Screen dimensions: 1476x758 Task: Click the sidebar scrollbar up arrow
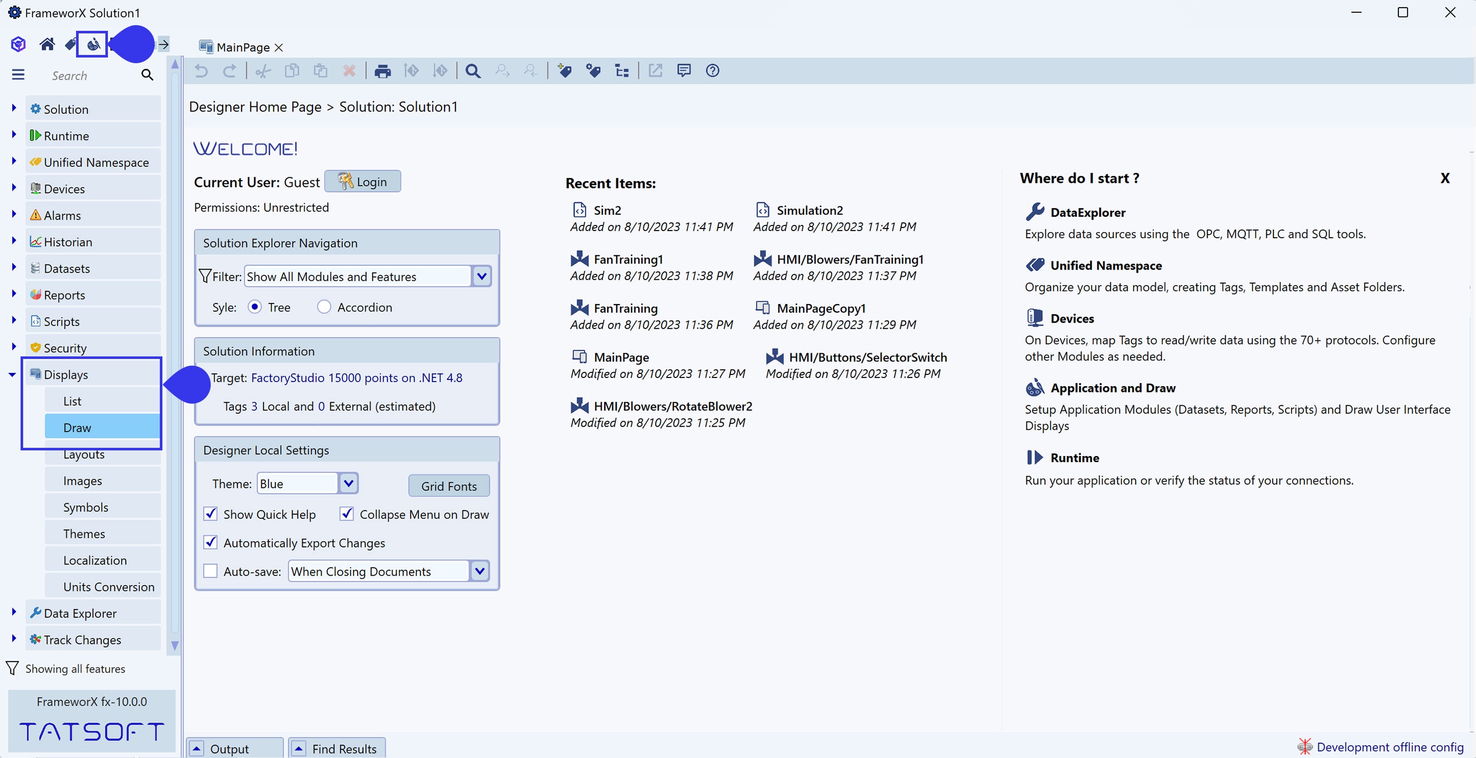click(175, 65)
